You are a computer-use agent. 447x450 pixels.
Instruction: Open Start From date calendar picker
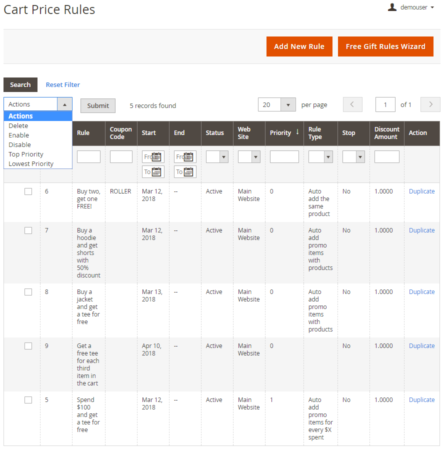pyautogui.click(x=156, y=157)
